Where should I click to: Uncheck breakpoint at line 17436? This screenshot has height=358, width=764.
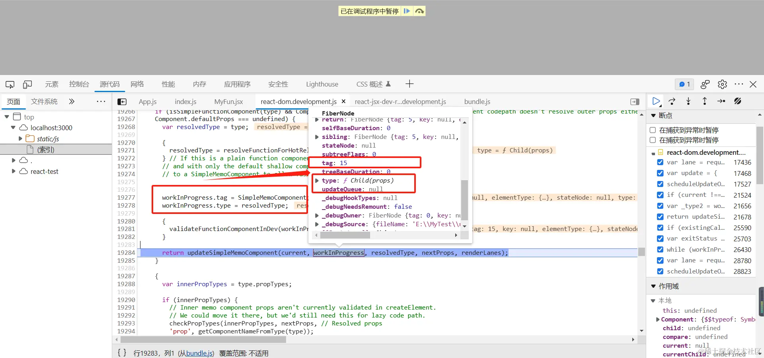pos(660,162)
